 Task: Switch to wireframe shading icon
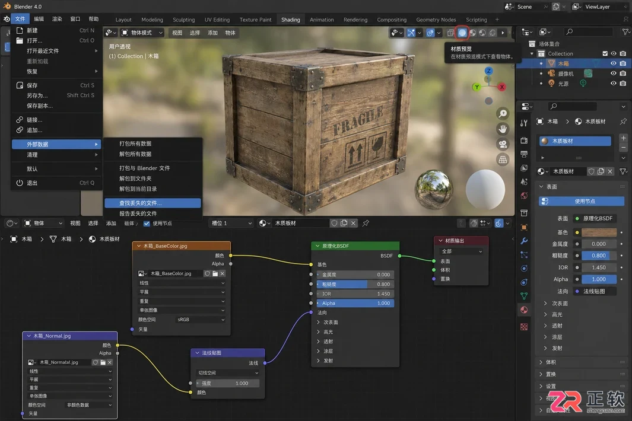(450, 33)
